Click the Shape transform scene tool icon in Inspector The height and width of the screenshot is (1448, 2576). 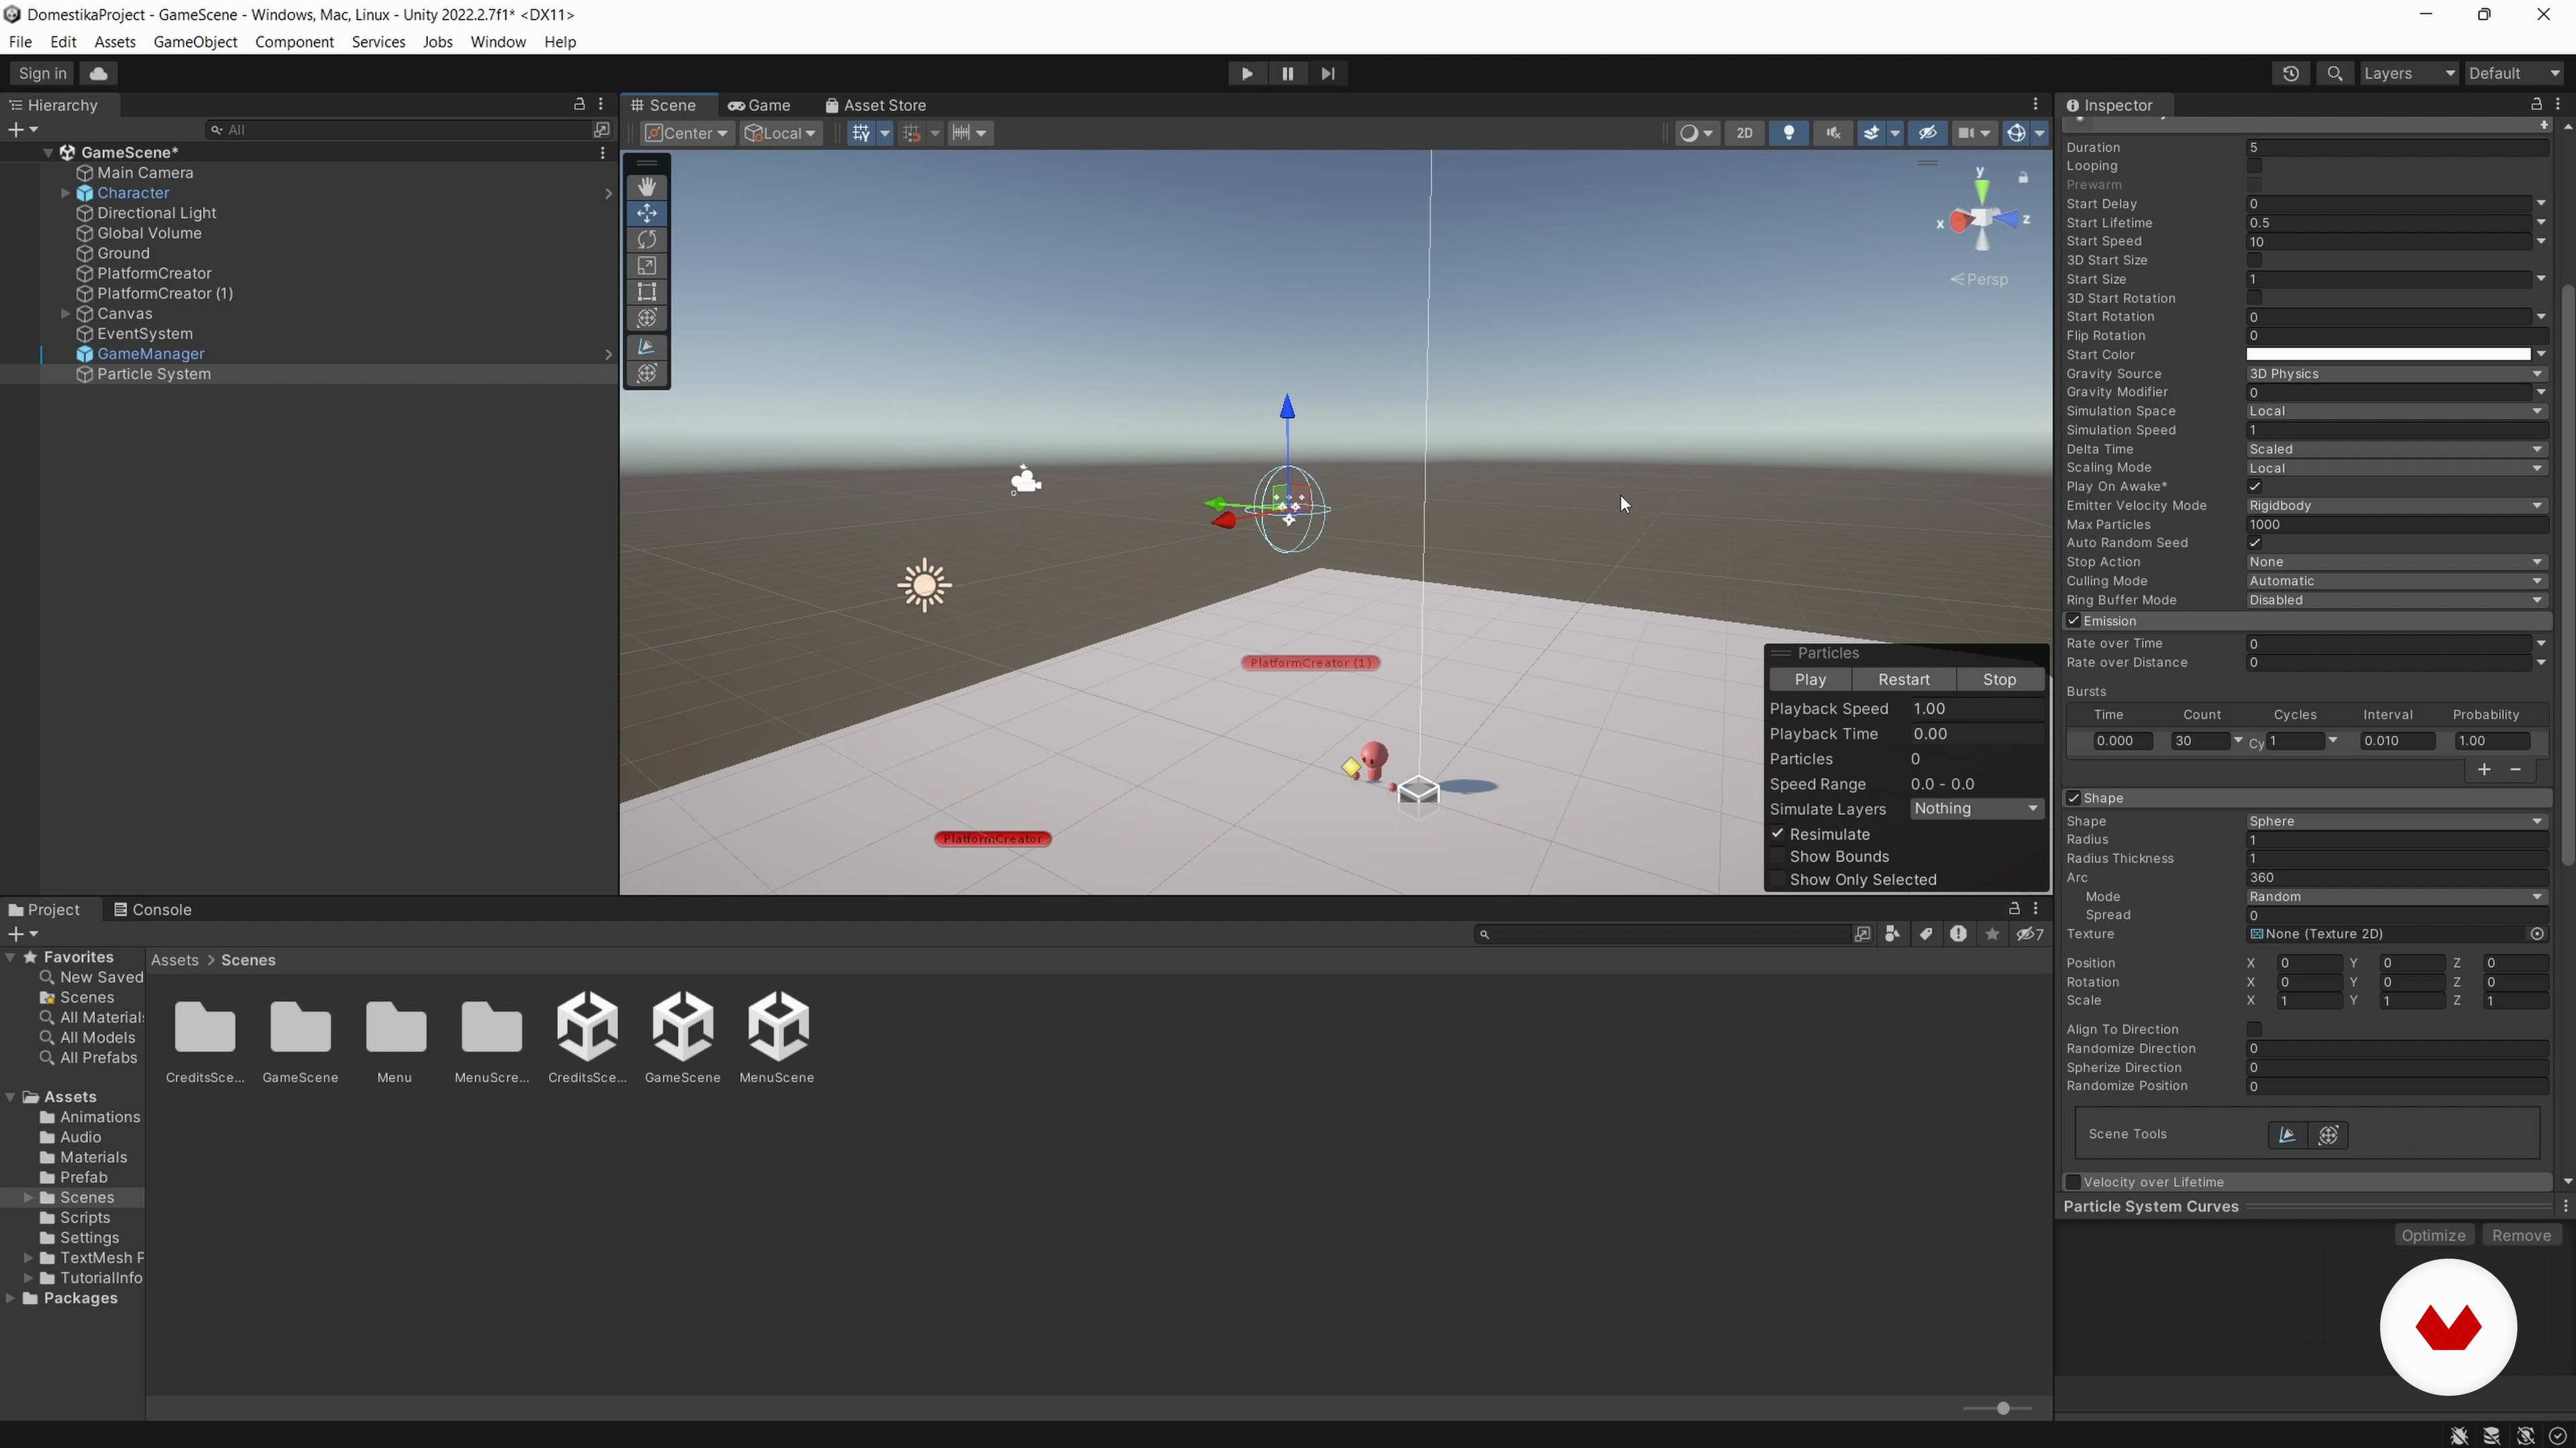point(2328,1134)
